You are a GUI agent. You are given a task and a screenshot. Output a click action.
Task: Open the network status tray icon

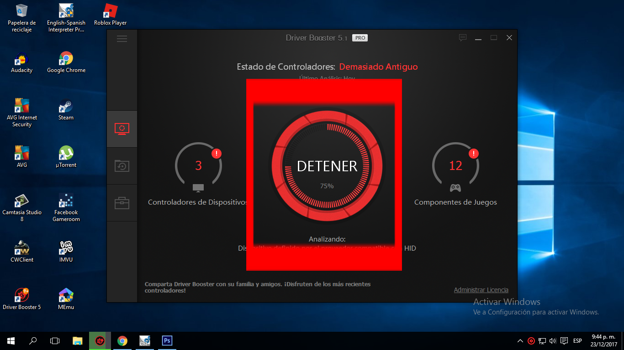tap(542, 341)
